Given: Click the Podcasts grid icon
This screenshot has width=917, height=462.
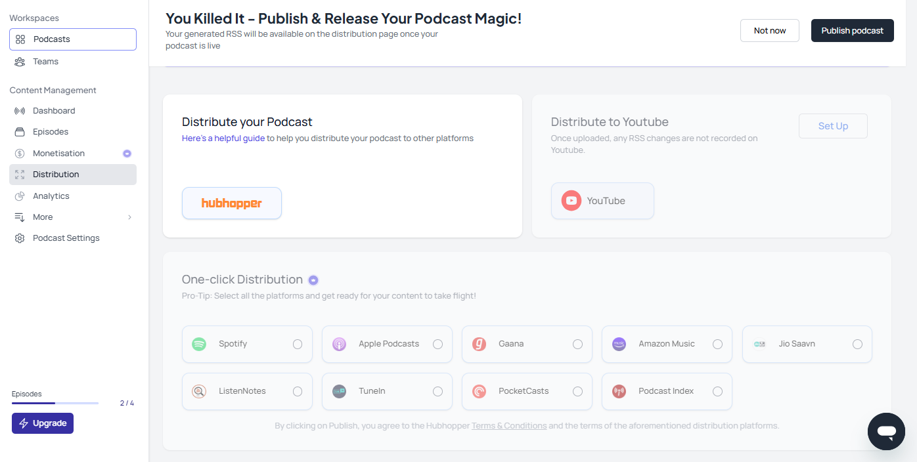Looking at the screenshot, I should tap(20, 39).
